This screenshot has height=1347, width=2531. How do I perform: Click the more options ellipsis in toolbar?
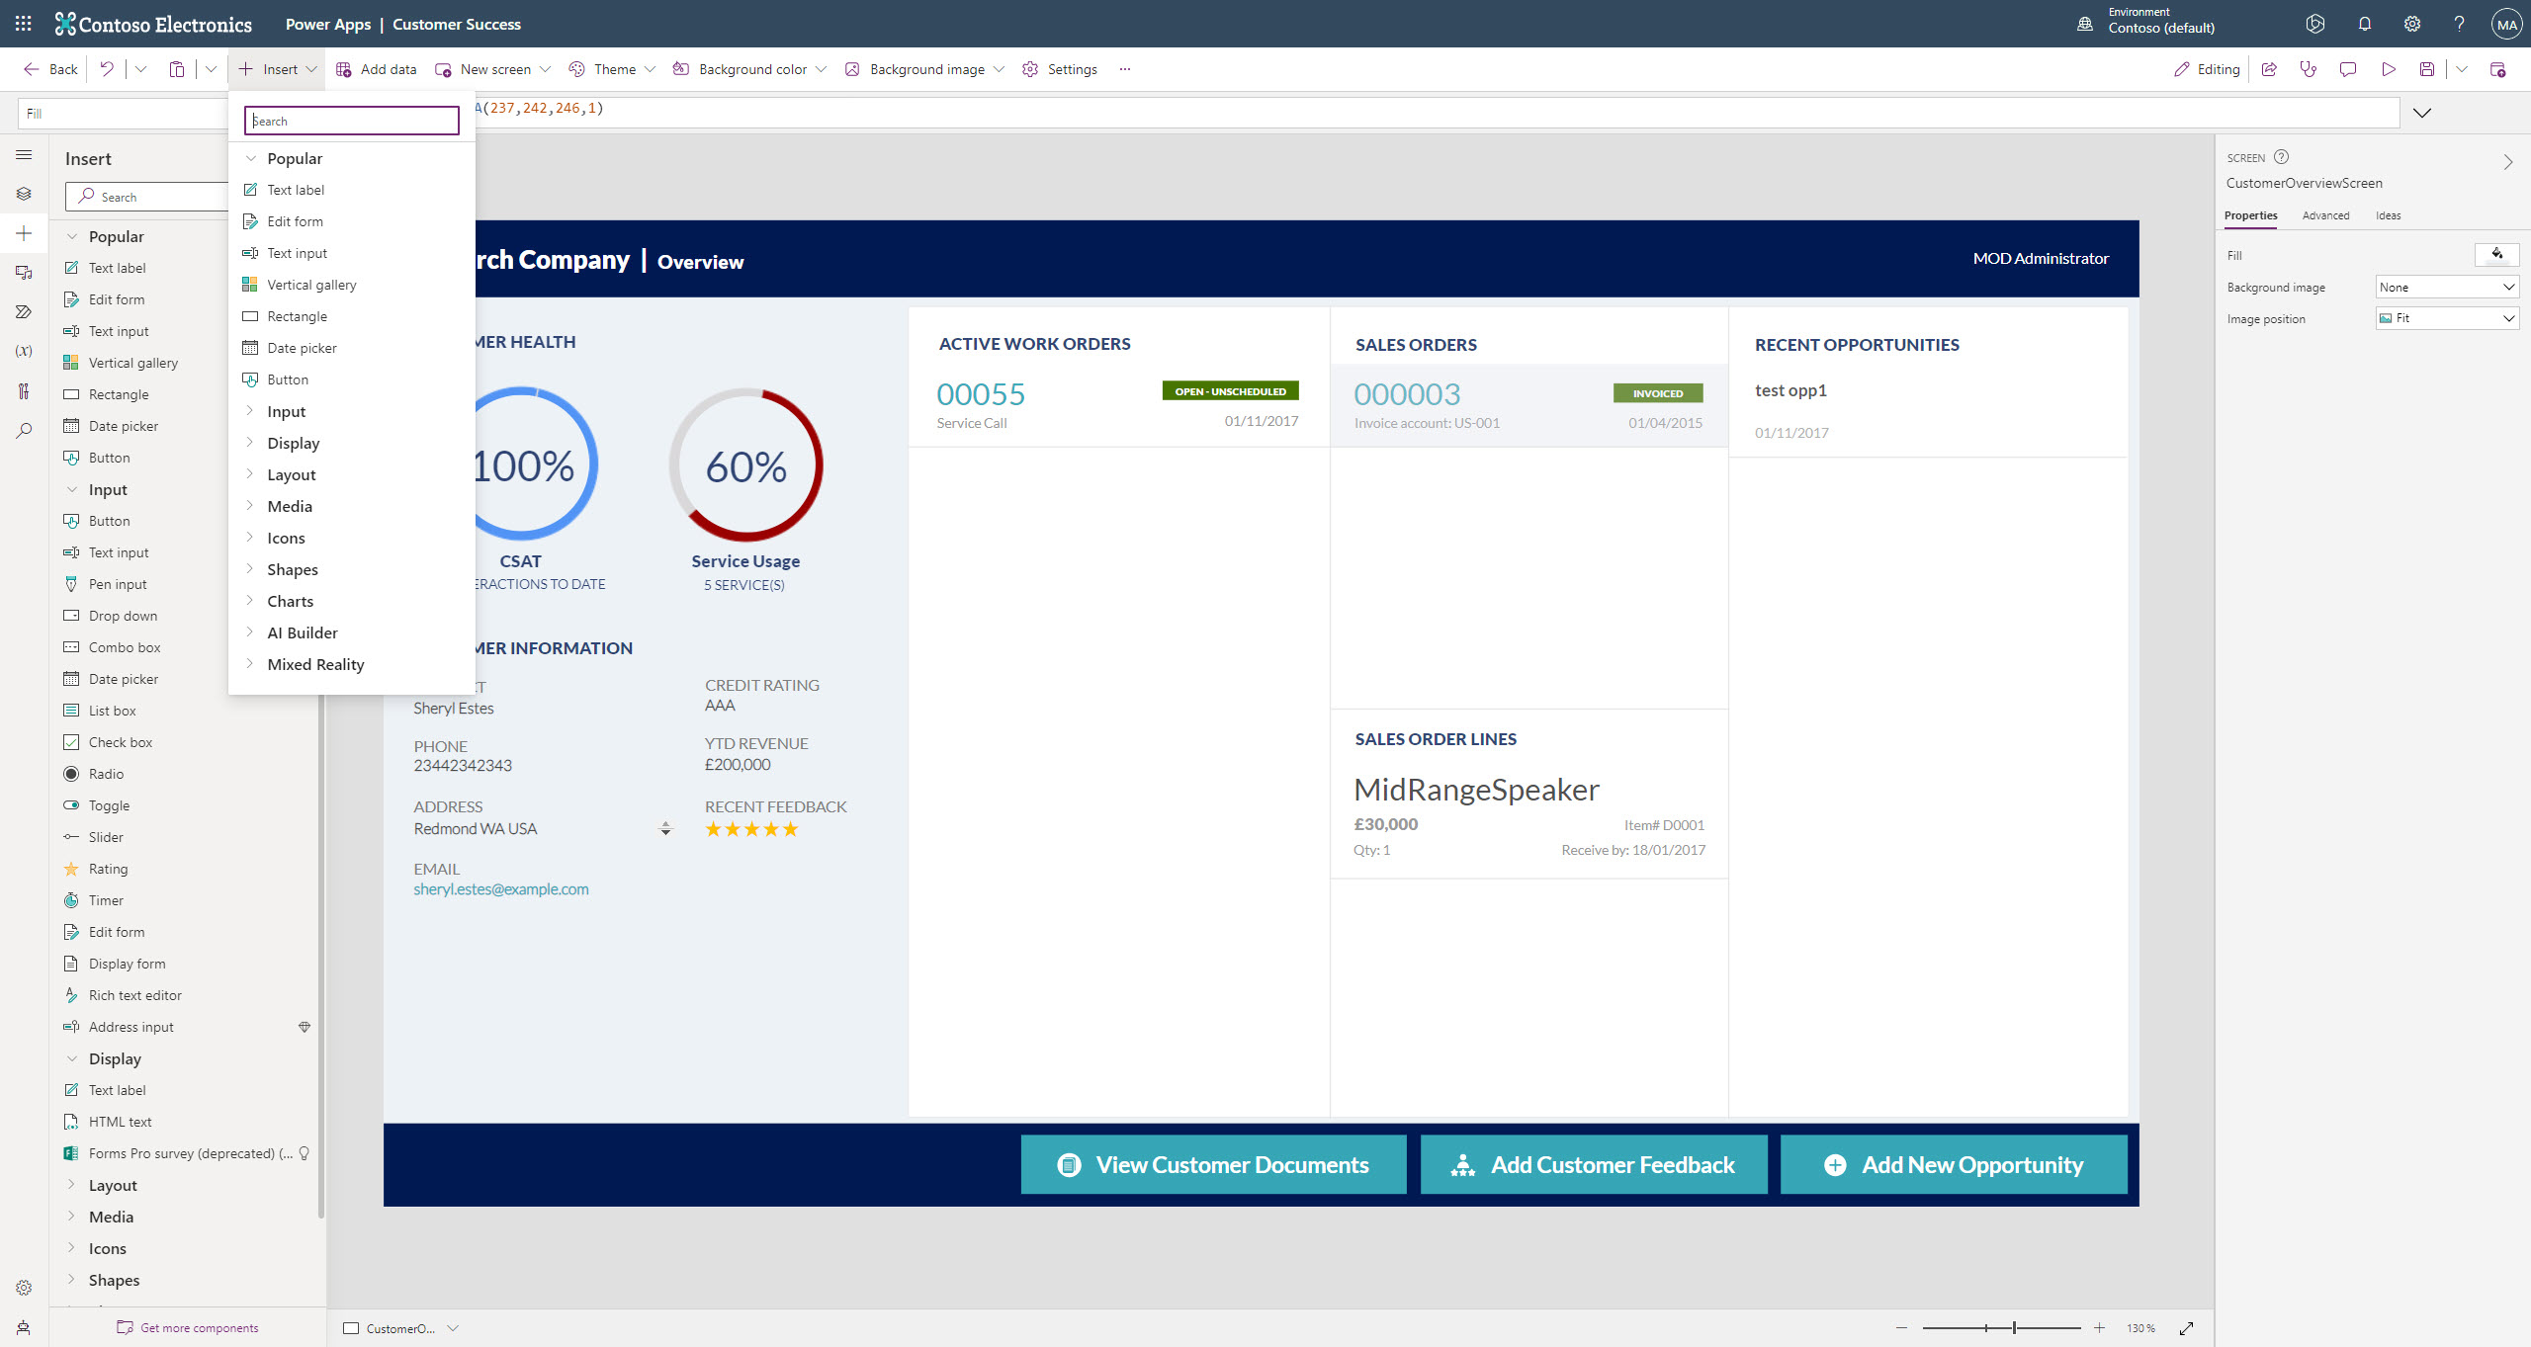tap(1124, 69)
